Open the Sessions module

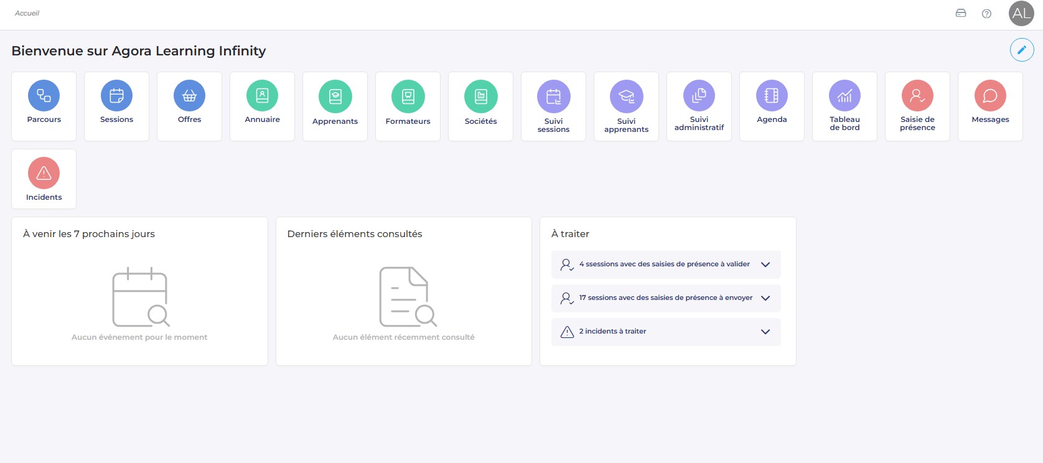pyautogui.click(x=116, y=106)
